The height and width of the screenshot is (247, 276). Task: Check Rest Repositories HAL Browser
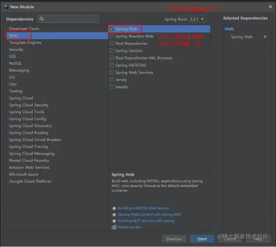[x=112, y=58]
